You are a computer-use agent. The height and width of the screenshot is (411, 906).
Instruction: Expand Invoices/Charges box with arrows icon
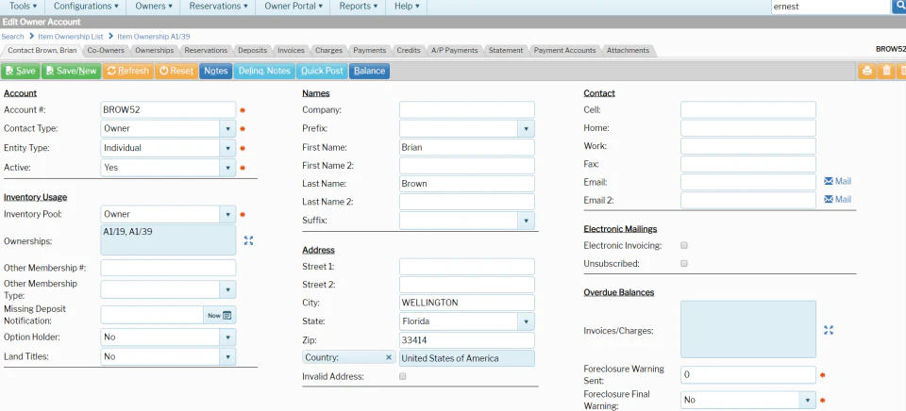coord(829,330)
